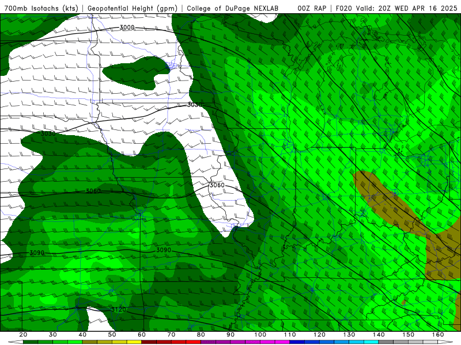Screen dimensions: 461x345
Task: Click the '700mb Isotachs (kts)' title text
Action: click(x=41, y=8)
